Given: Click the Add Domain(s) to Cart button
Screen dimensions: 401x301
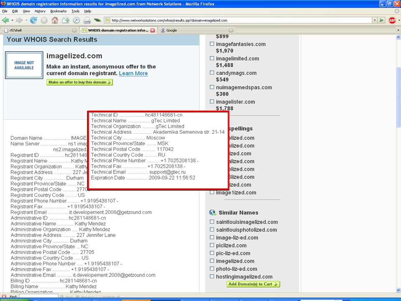Looking at the screenshot, I should point(253,284).
